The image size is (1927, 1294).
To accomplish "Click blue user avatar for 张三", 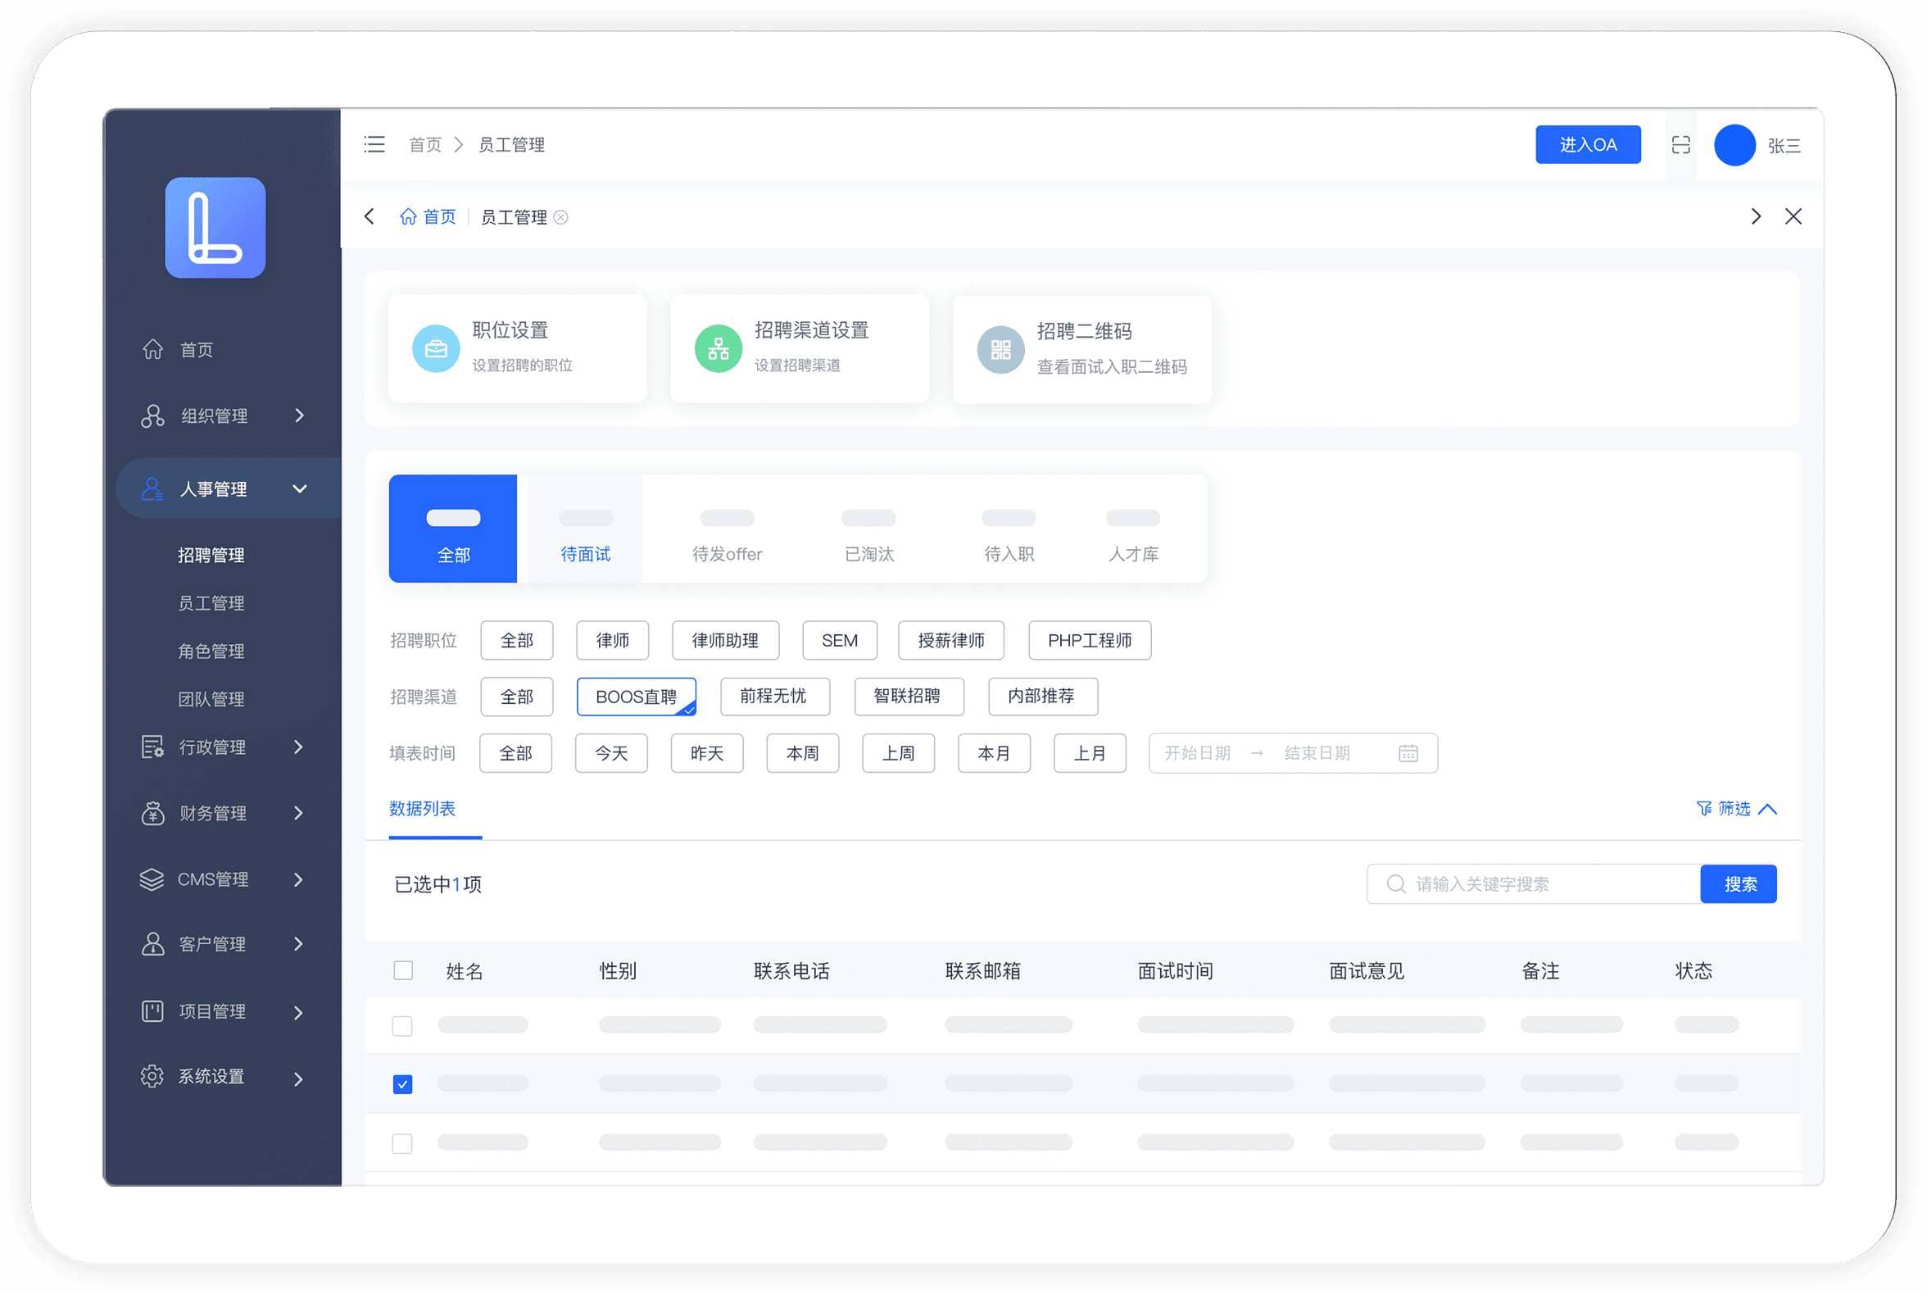I will point(1734,145).
